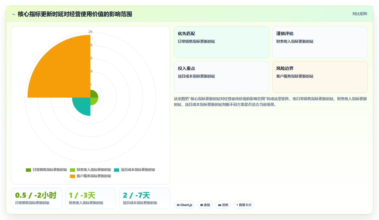The width and height of the screenshot is (379, 220).
Task: Click the Chart.js chip
Action: click(185, 205)
